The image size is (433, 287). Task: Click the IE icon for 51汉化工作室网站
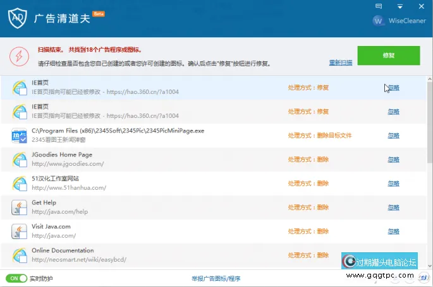pos(20,183)
